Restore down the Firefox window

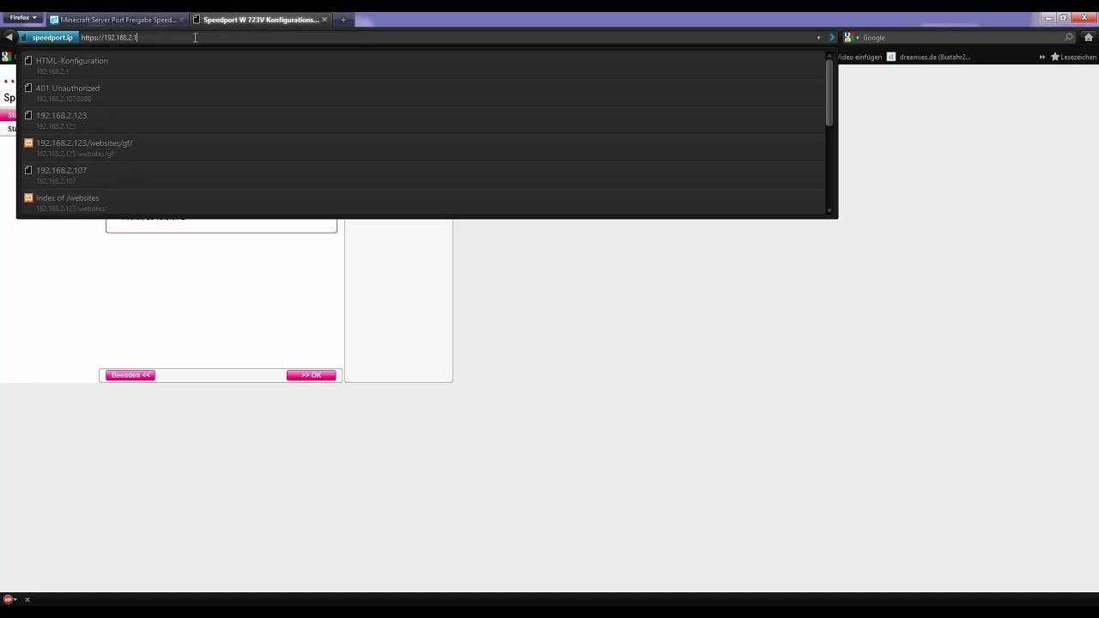[x=1063, y=17]
